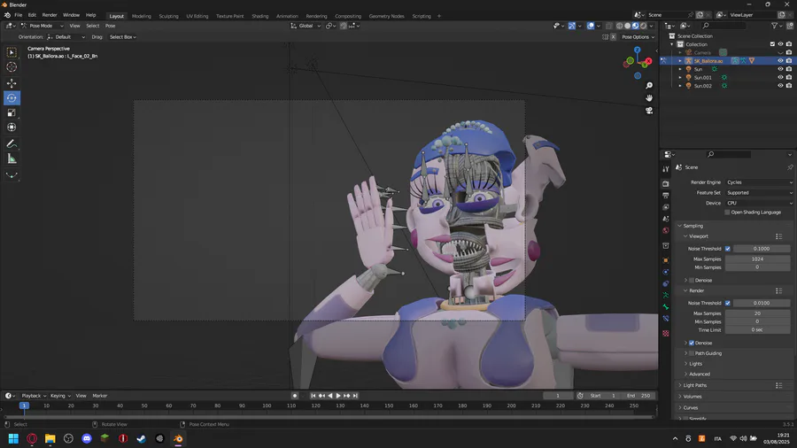The image size is (797, 448).
Task: Hide Sun.001 light with eye icon
Action: [x=780, y=78]
